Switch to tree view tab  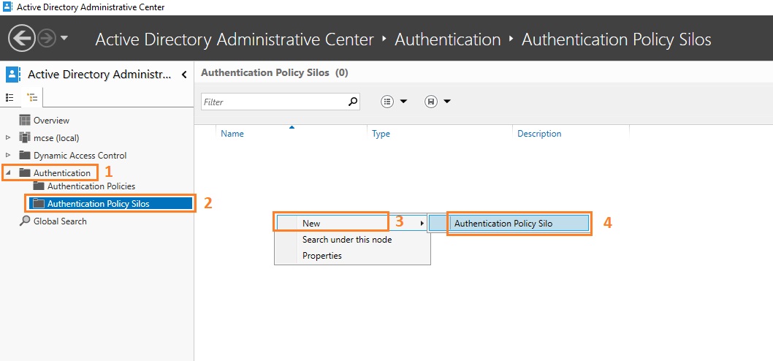coord(32,98)
